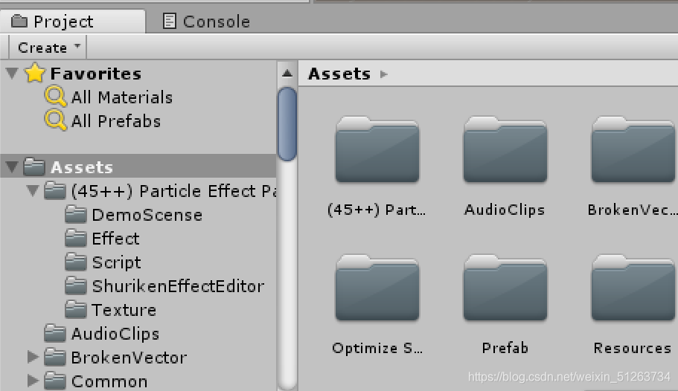Select the ShurikenEffectEditor folder in the tree
The width and height of the screenshot is (678, 391).
coord(177,286)
